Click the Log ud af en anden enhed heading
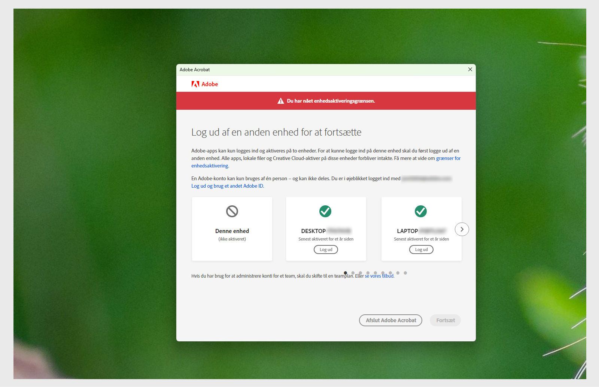 point(276,132)
